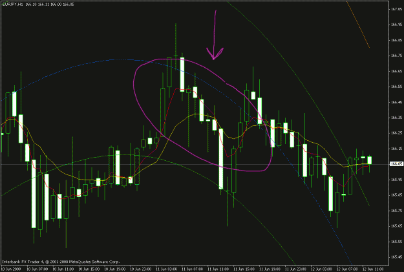Click the 11 Jun 03:00 time label

(166, 269)
